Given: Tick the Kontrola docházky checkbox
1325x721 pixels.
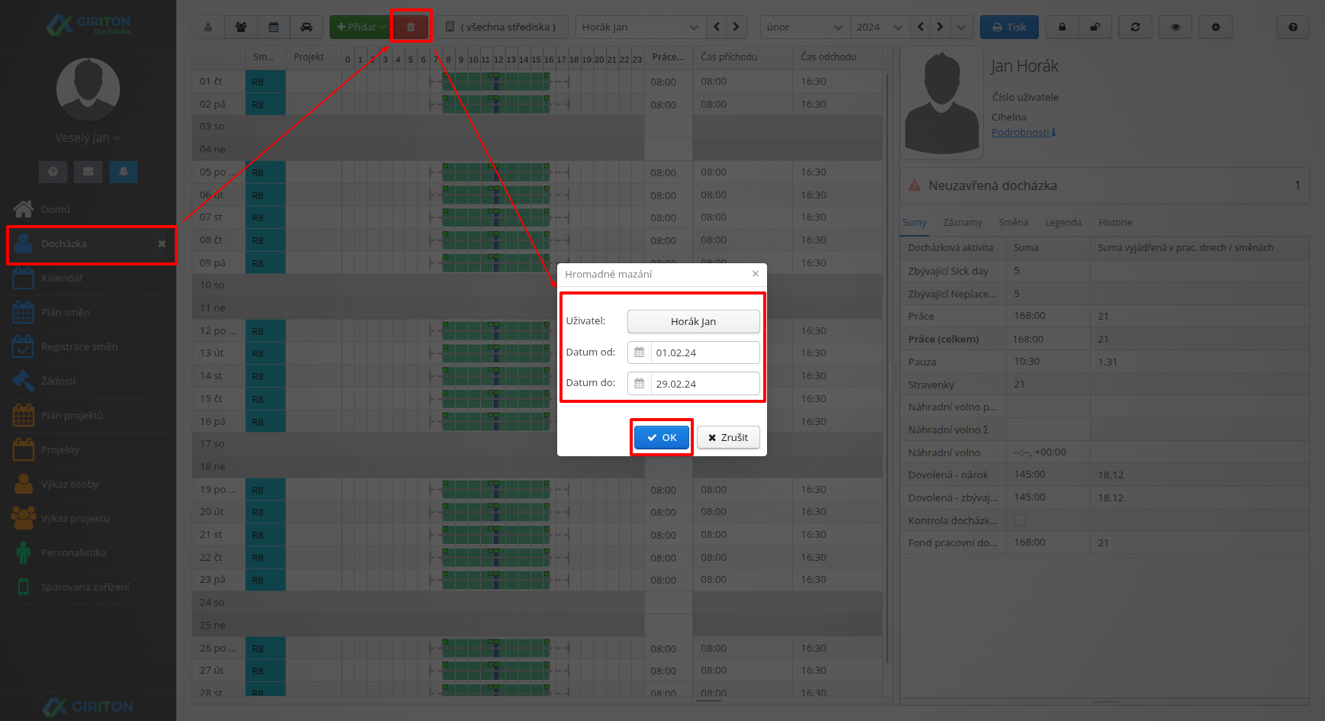Looking at the screenshot, I should point(1020,520).
